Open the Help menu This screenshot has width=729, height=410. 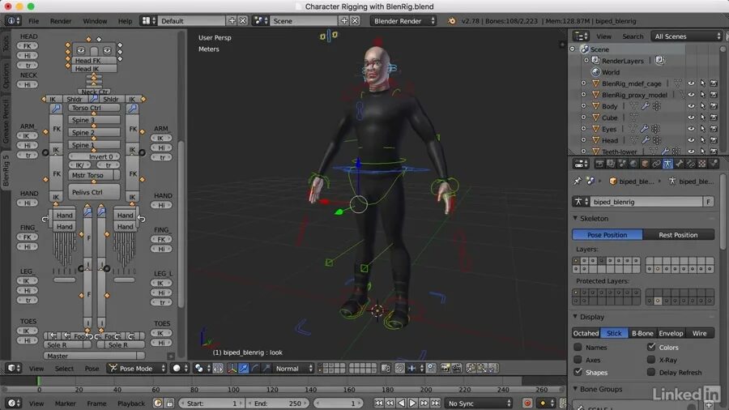coord(125,21)
